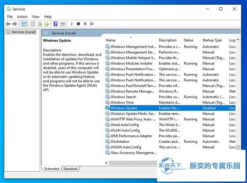Click the Export List toolbar icon
The width and height of the screenshot is (247, 183).
(47, 24)
